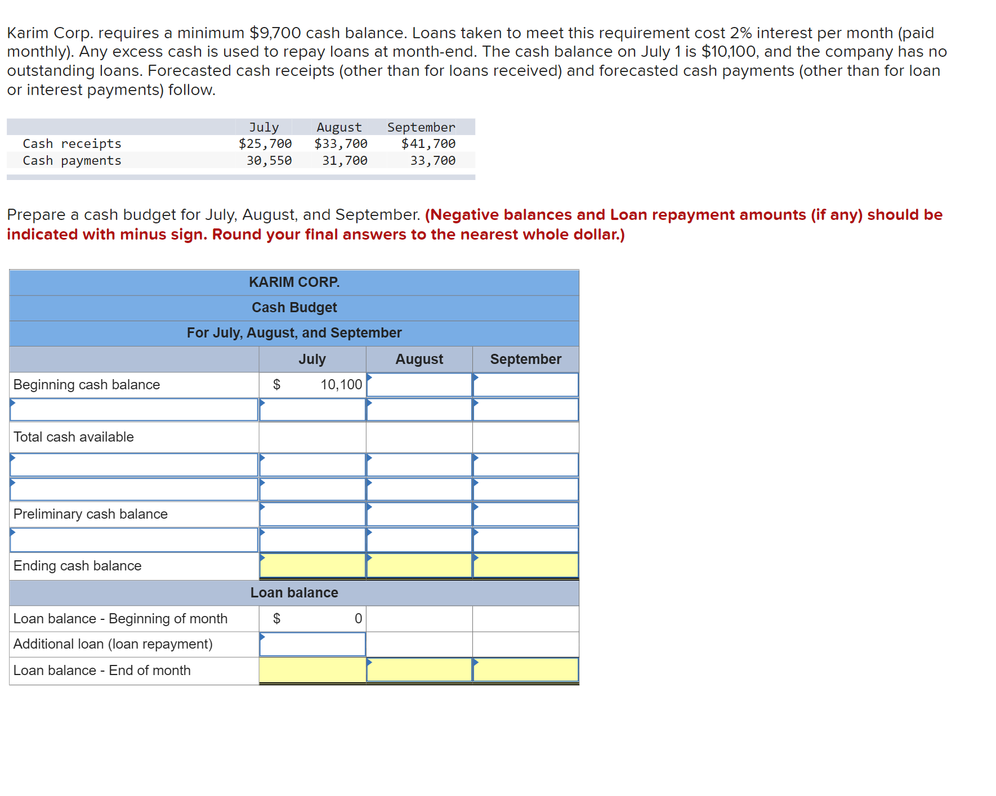Select the yellow July Loan balance End of month cell

[x=312, y=670]
